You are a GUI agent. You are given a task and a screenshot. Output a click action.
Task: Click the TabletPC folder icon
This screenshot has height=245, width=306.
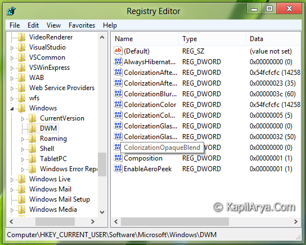33,159
